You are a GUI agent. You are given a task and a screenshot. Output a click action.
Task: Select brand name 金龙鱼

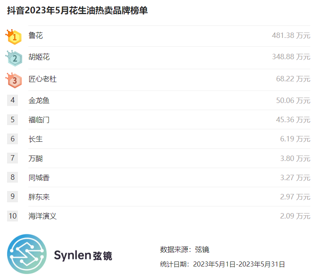39,101
